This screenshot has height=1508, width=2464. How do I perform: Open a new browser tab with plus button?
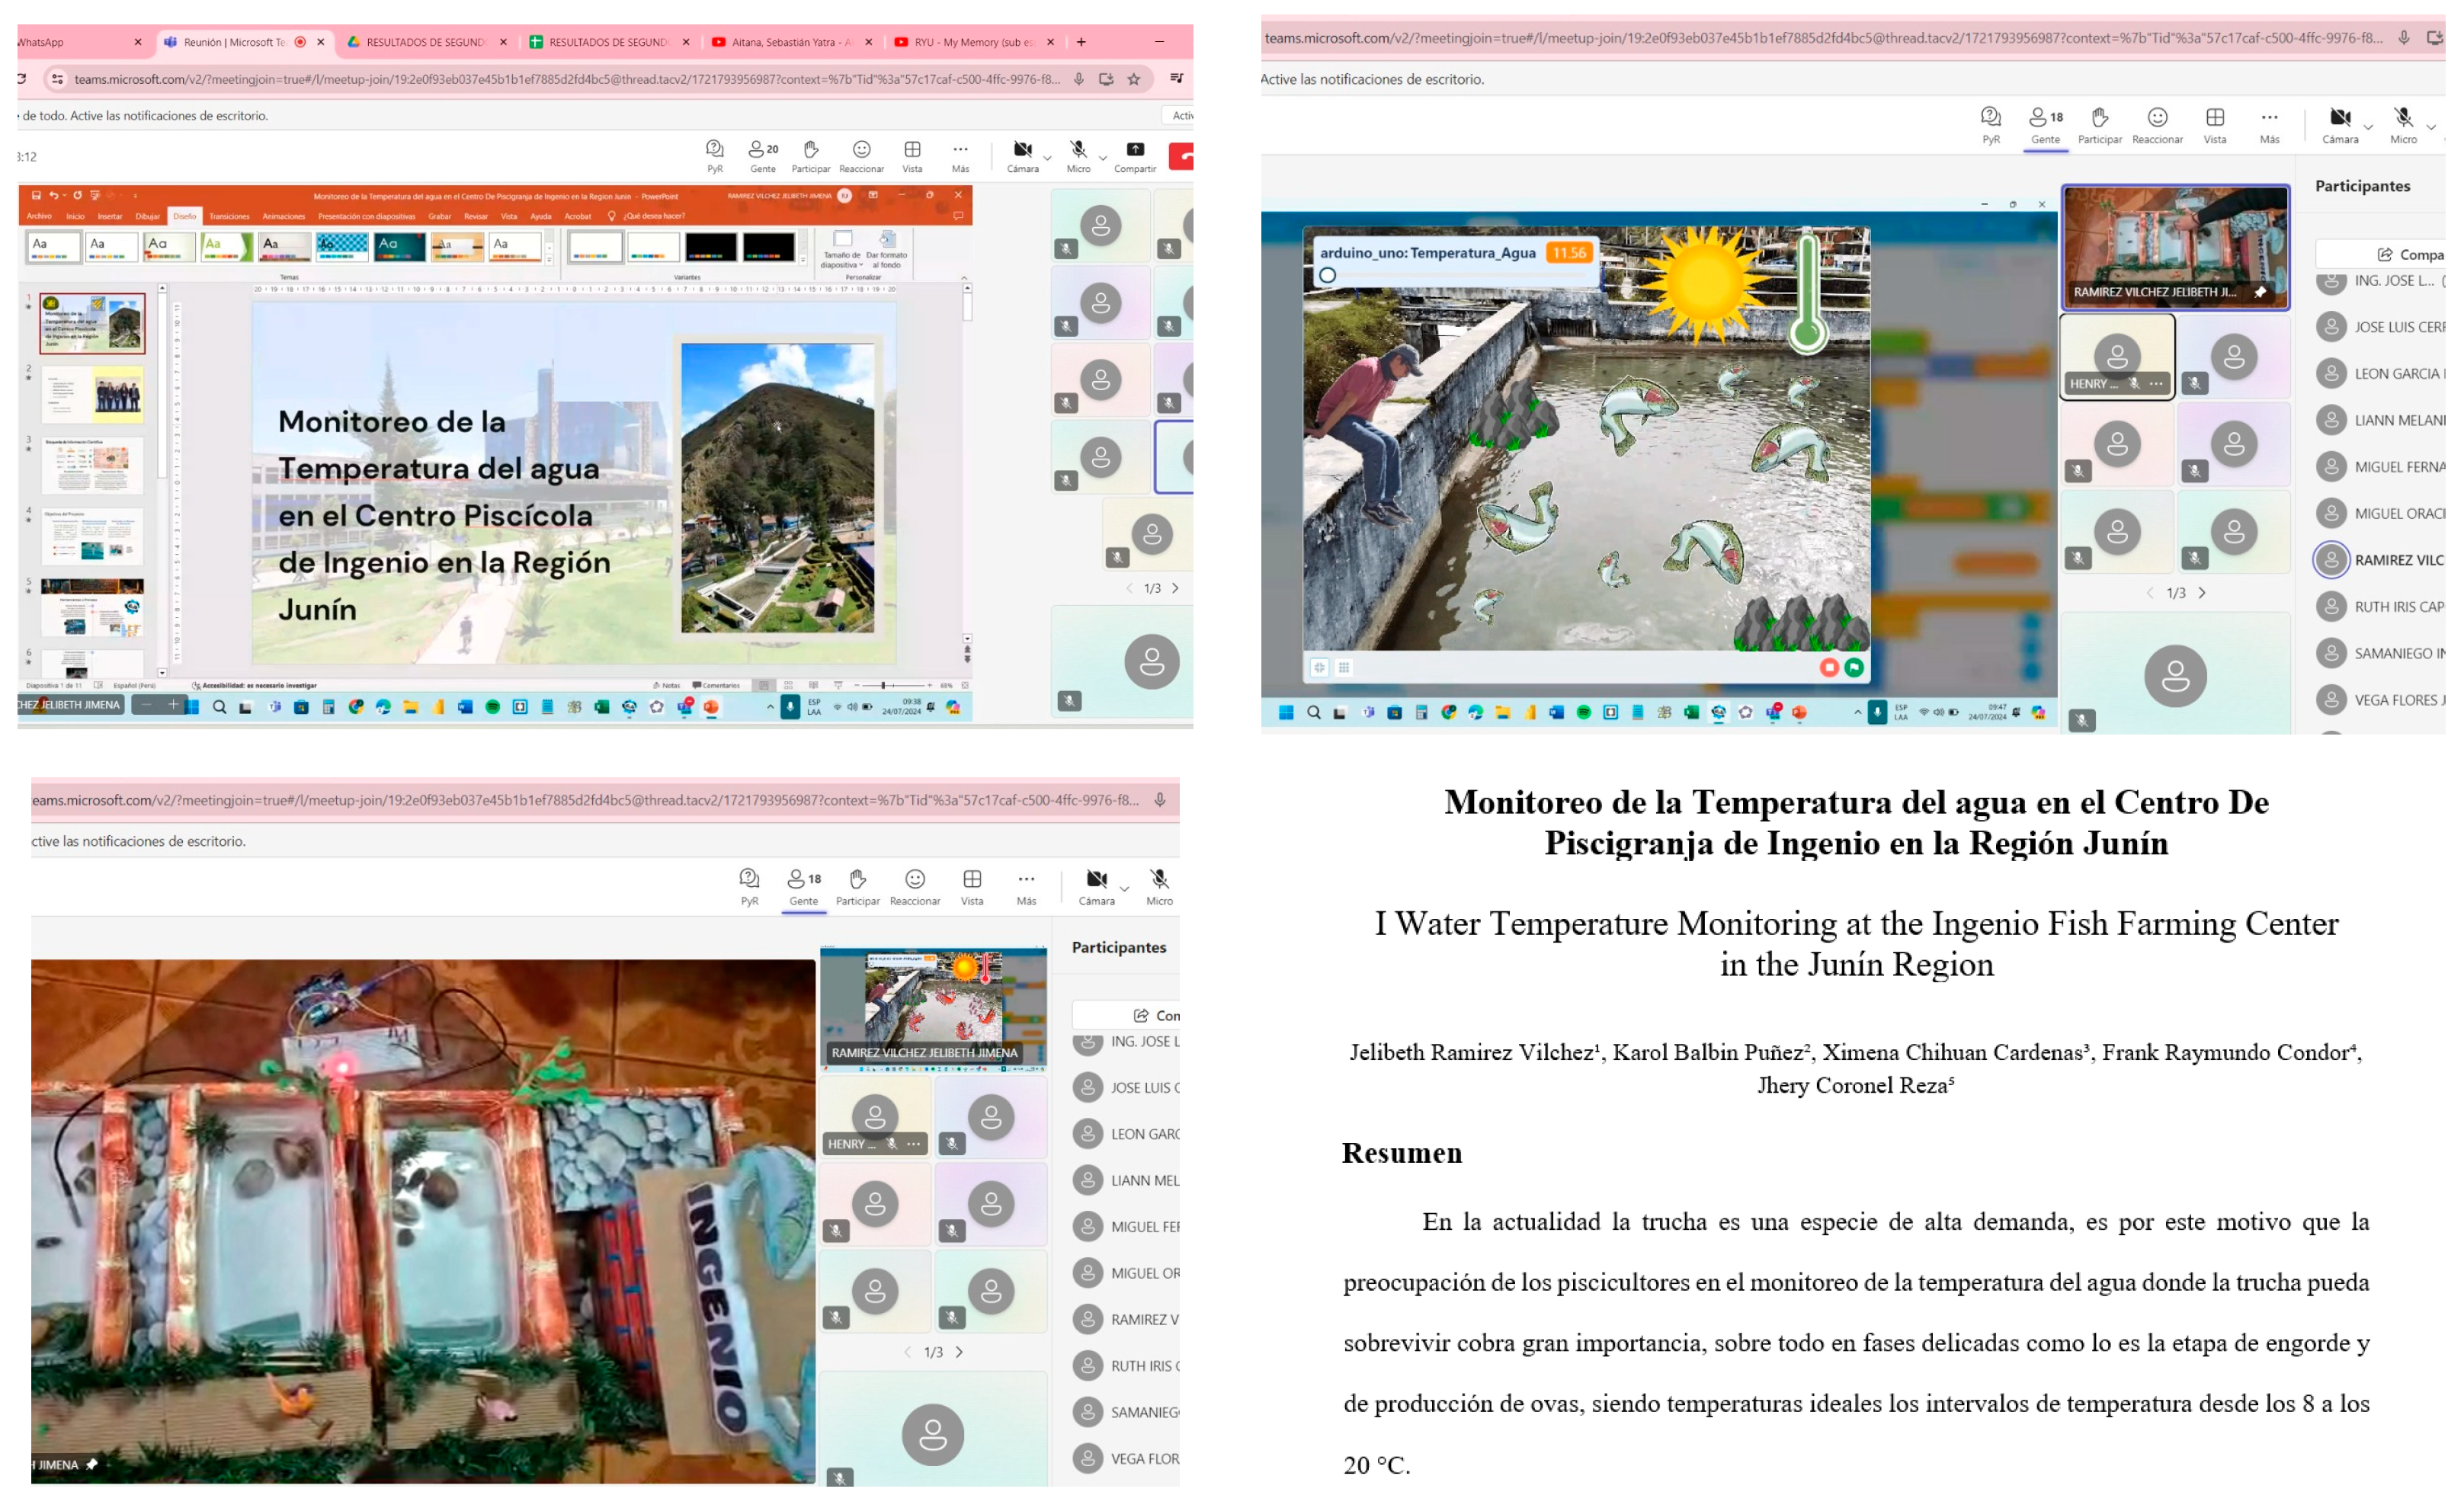[1081, 42]
